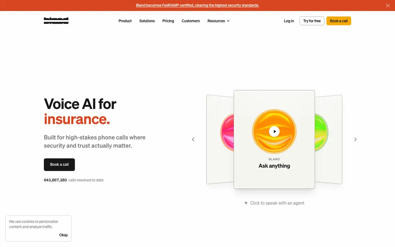Open the Product menu item

[125, 21]
